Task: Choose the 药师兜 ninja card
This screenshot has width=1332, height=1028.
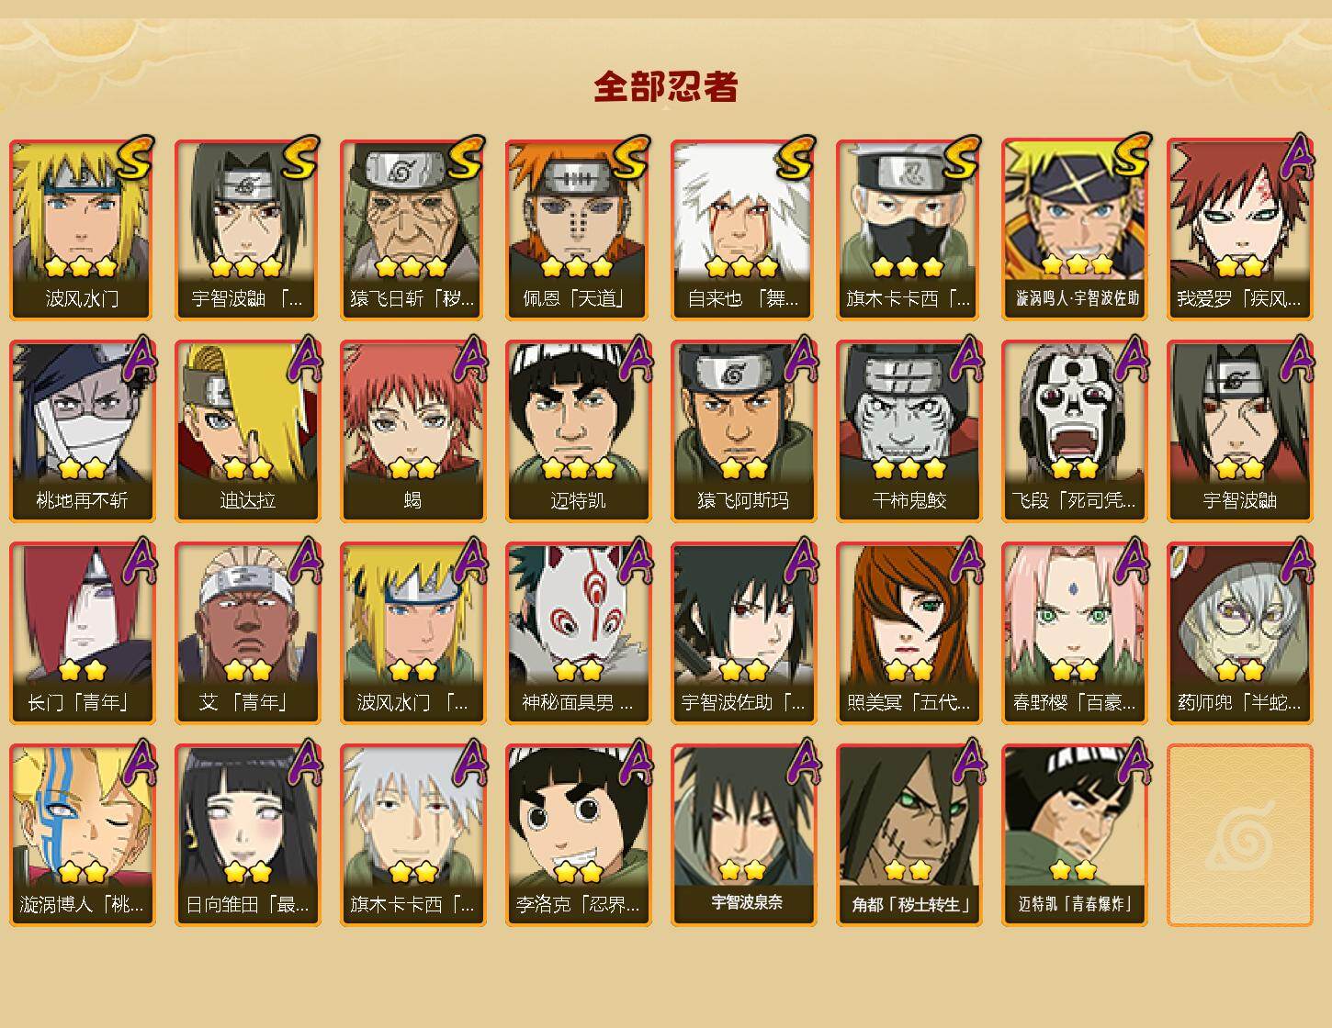Action: 1239,633
